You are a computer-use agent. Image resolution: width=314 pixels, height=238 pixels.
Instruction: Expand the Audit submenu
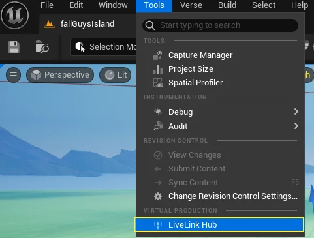(x=220, y=126)
